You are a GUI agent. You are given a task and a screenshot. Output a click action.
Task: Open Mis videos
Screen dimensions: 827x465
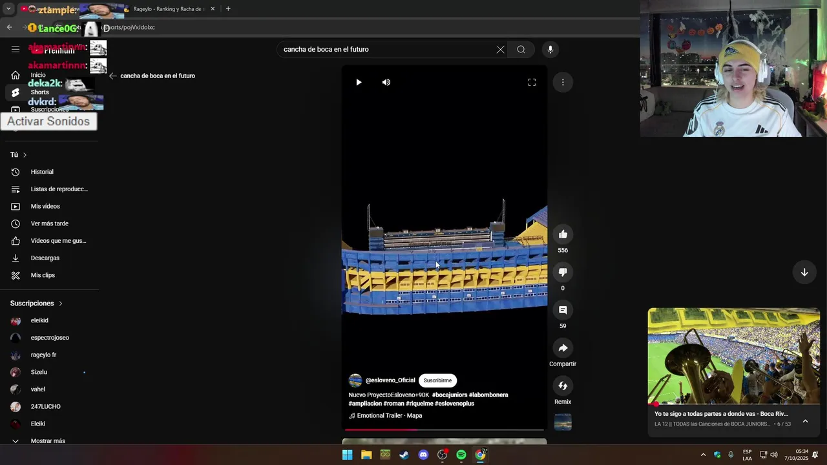point(49,207)
